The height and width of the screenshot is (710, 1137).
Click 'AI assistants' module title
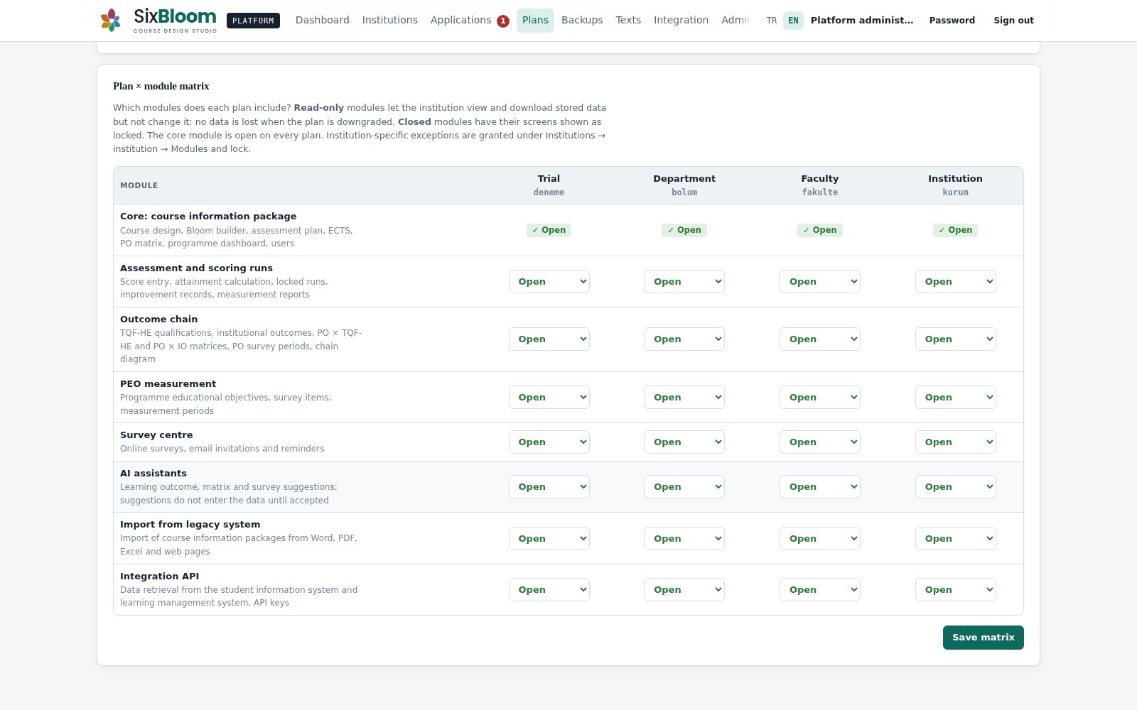(153, 474)
